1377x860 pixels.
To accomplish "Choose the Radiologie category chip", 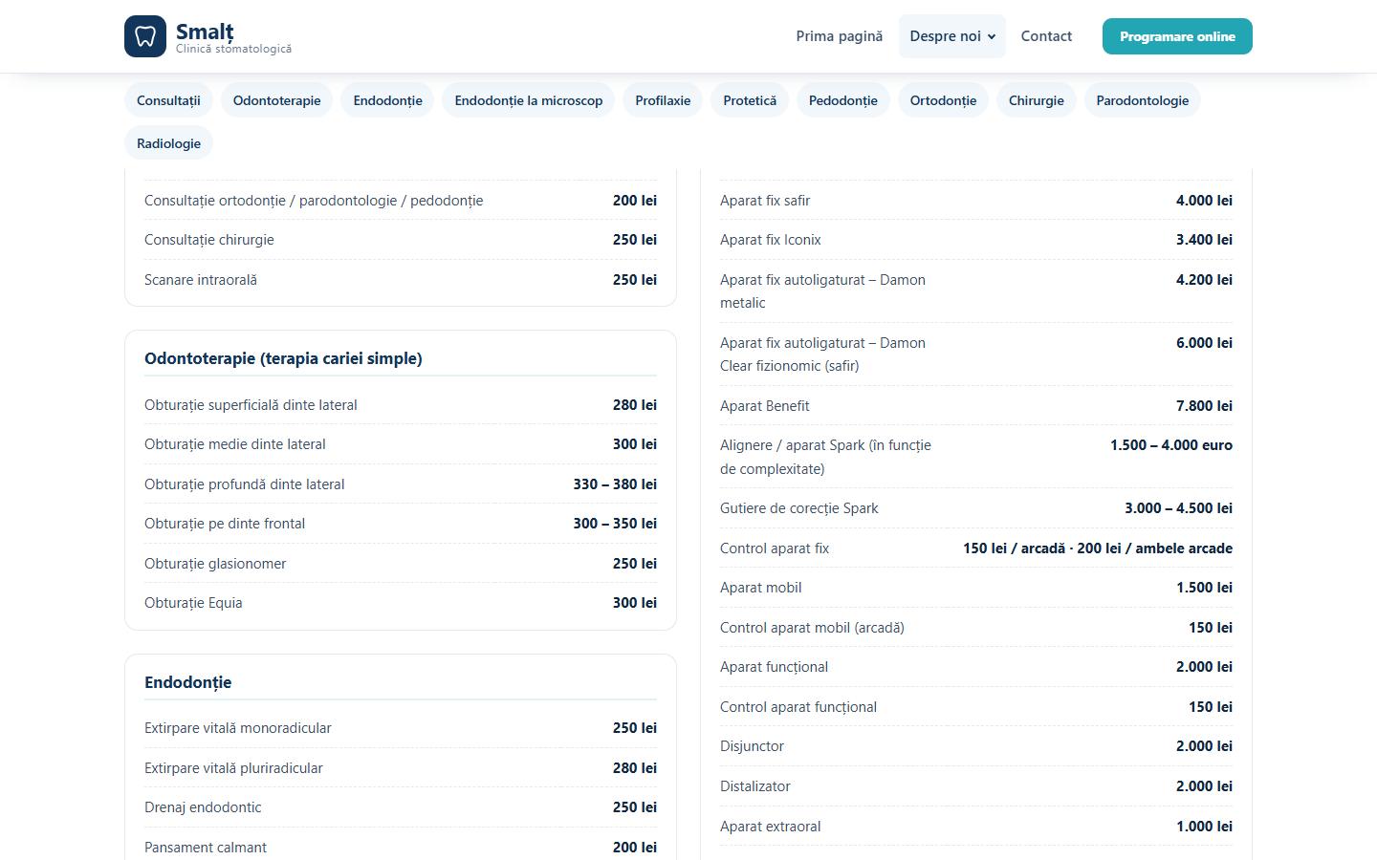I will click(168, 143).
